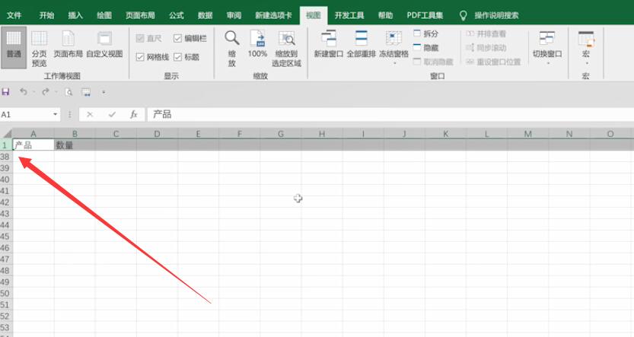Open the Zoom (缩放) magnifier dialog
Viewport: 634px width, 337px height.
pos(231,48)
